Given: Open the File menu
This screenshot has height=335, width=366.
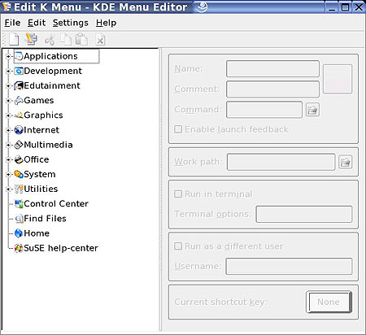Looking at the screenshot, I should pos(12,23).
